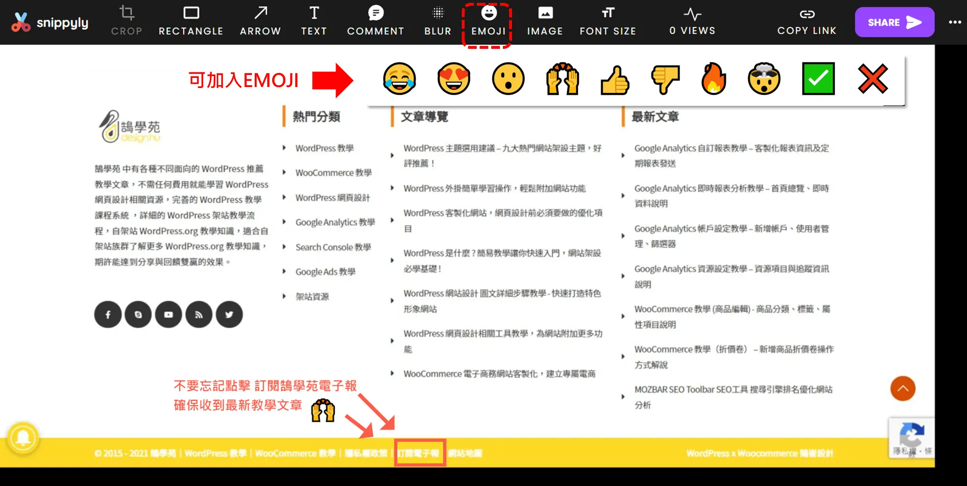Insert the laughing tears emoji

tap(399, 79)
